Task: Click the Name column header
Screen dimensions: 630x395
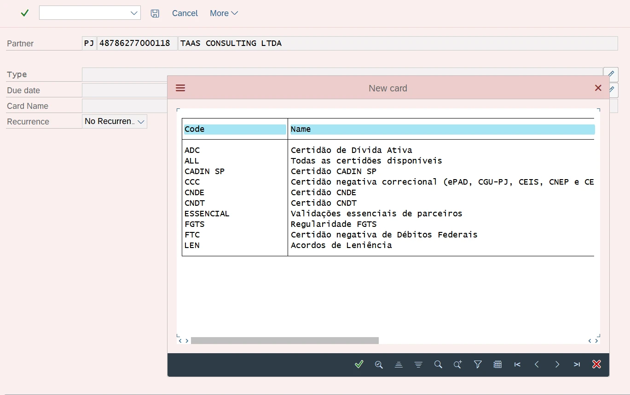Action: coord(442,129)
